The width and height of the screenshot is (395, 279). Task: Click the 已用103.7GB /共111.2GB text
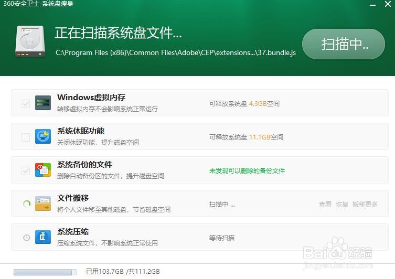(123, 272)
